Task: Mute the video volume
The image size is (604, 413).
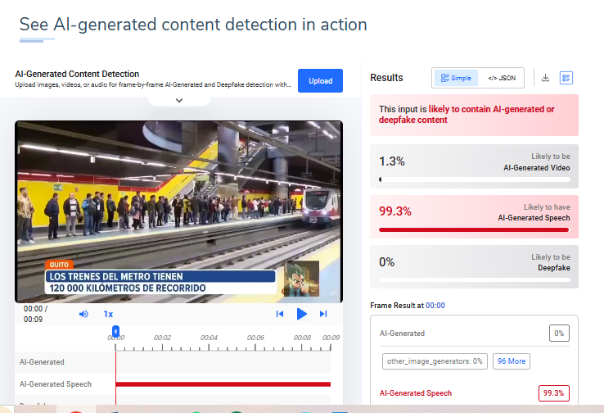Action: pos(83,314)
